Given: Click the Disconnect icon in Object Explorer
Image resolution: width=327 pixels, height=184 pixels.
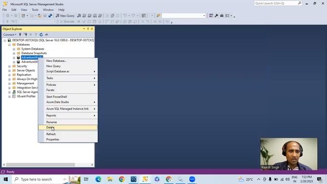Looking at the screenshot, I should pyautogui.click(x=26, y=35).
